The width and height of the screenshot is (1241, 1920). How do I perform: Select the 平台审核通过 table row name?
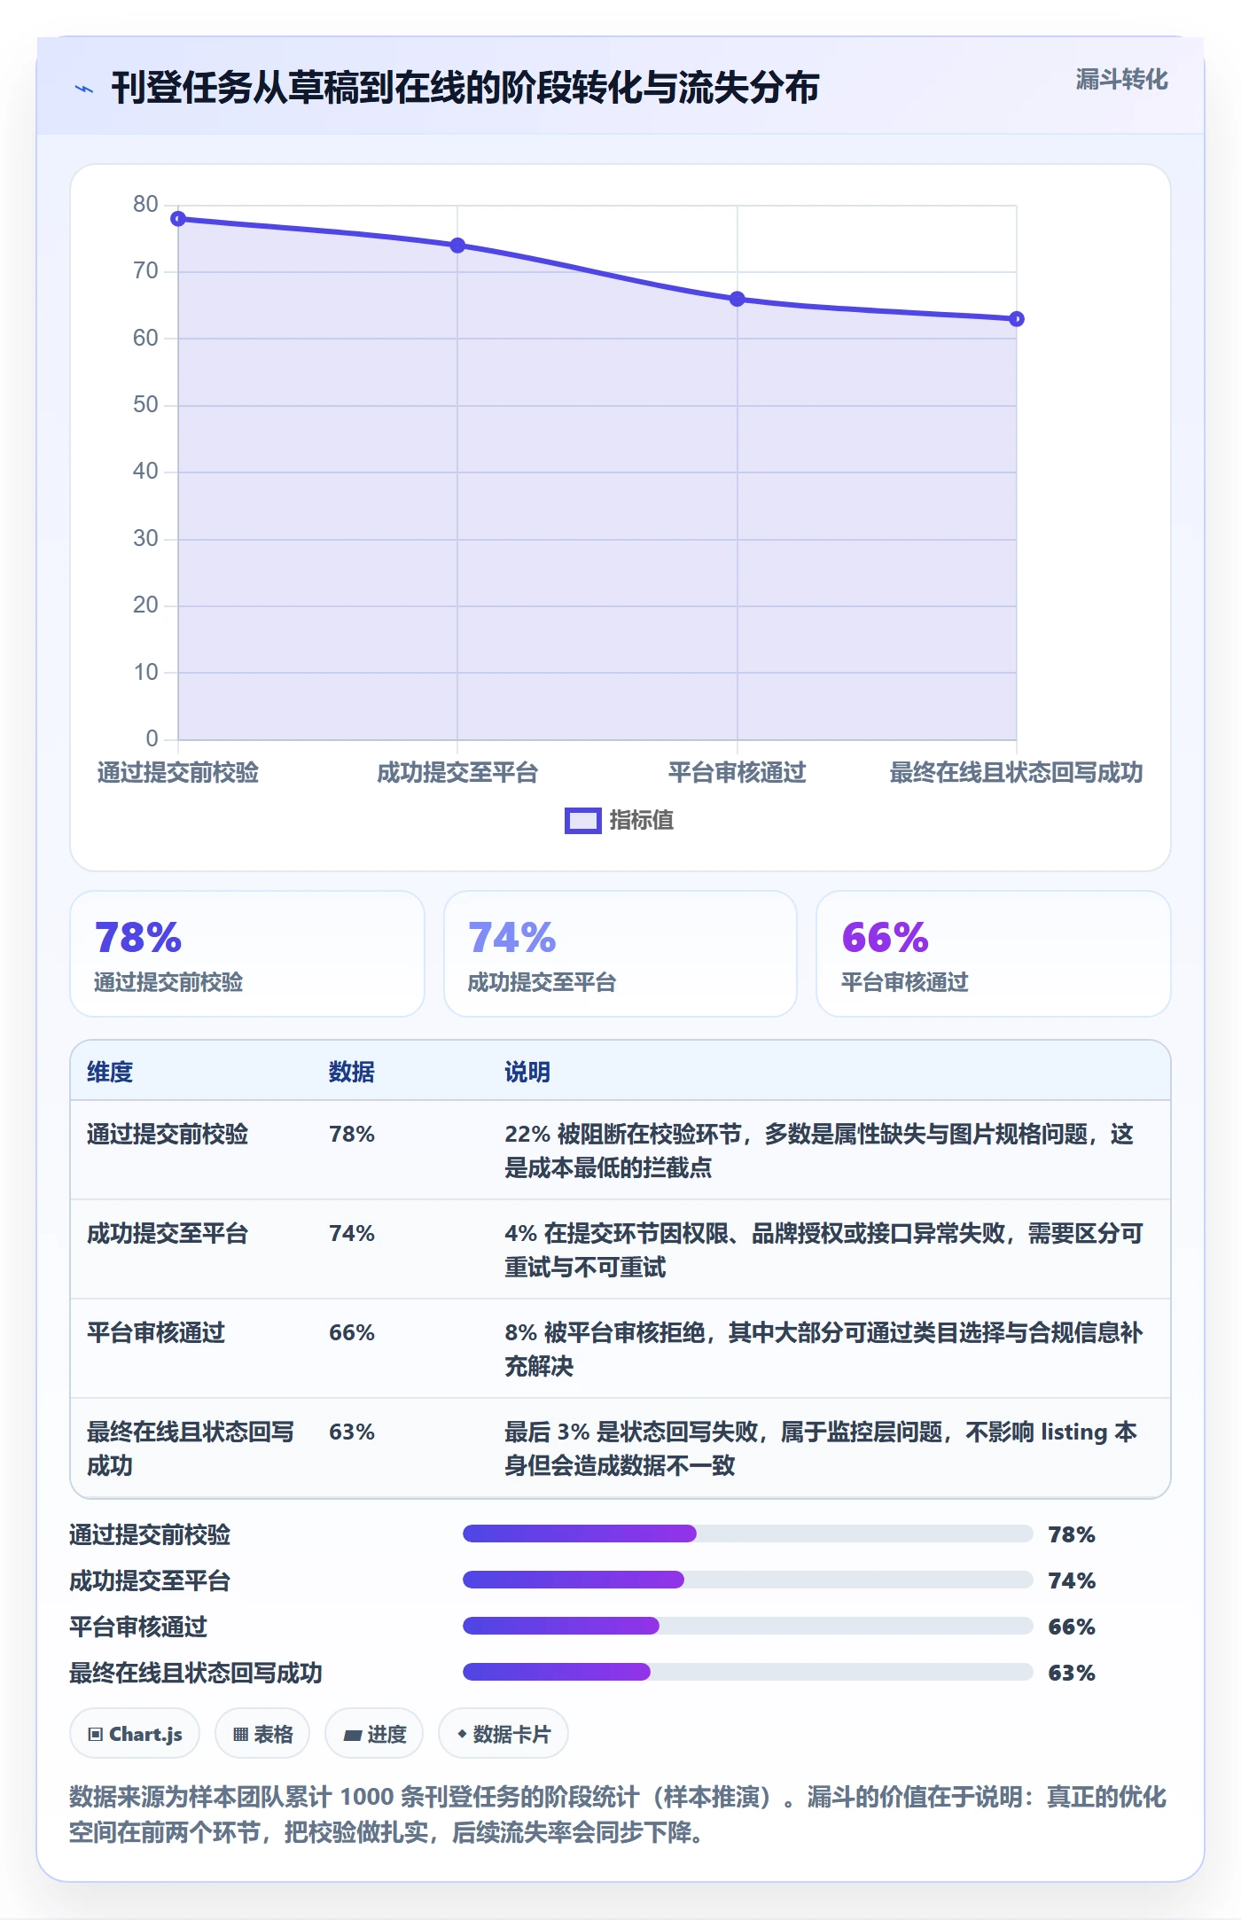click(x=156, y=1332)
